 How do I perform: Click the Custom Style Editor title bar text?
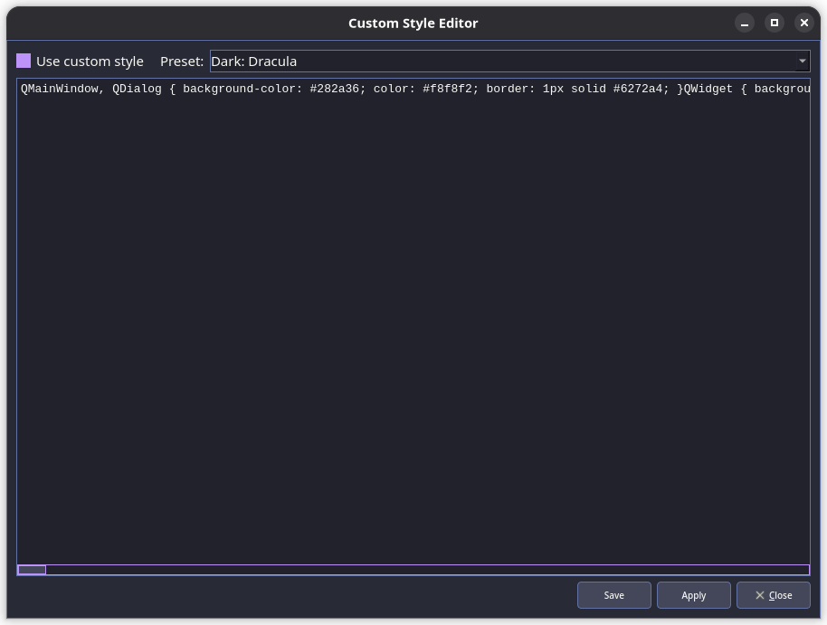pos(413,24)
